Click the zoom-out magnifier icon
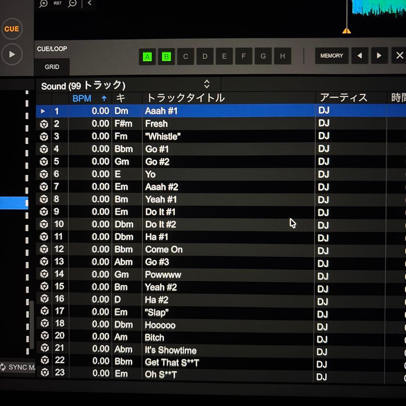The width and height of the screenshot is (406, 406). point(72,4)
